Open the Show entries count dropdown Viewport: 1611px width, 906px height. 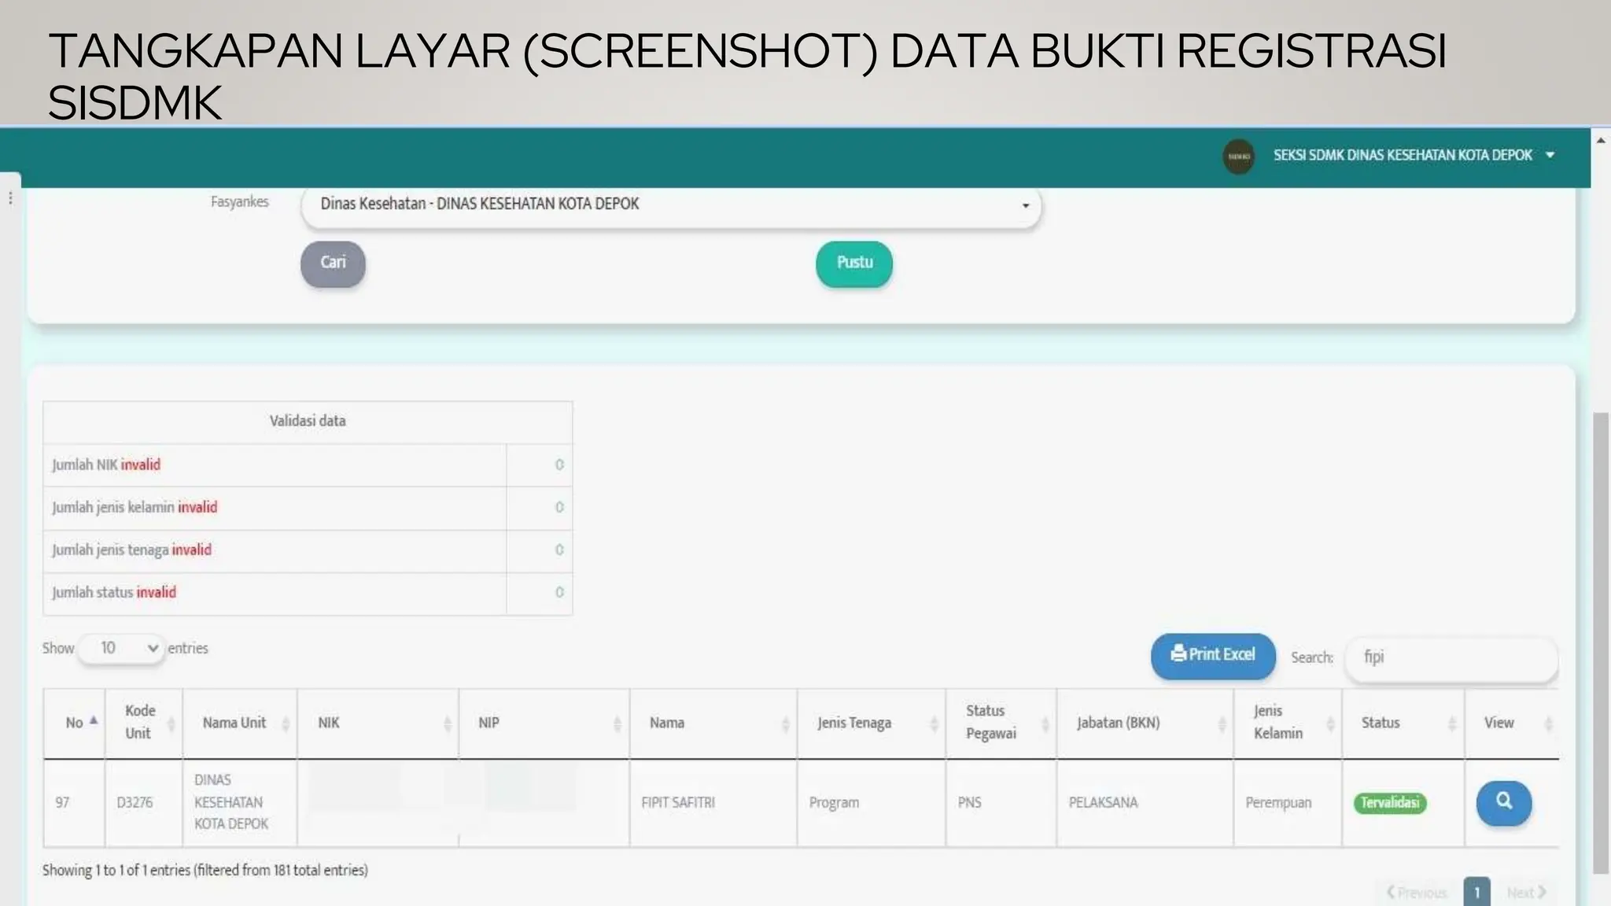(x=122, y=648)
